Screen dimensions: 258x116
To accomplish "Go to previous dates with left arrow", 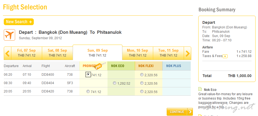I will [7, 53].
